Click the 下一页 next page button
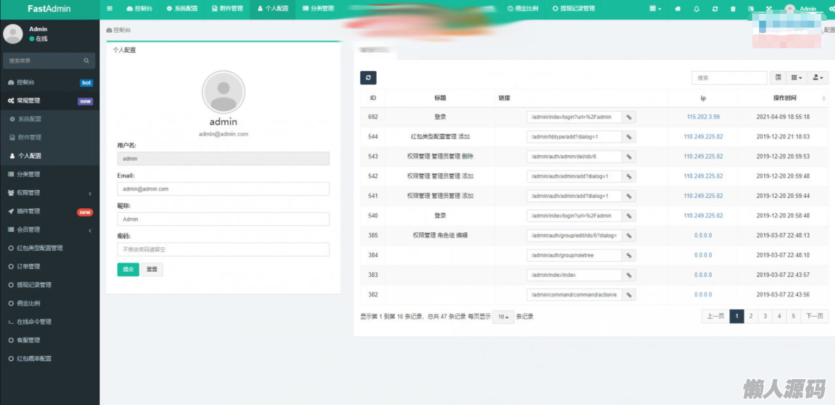The width and height of the screenshot is (835, 405). 814,316
